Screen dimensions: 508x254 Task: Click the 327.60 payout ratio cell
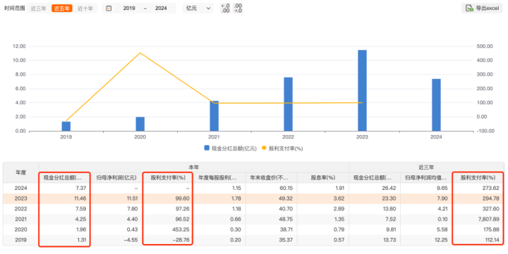[478, 209]
